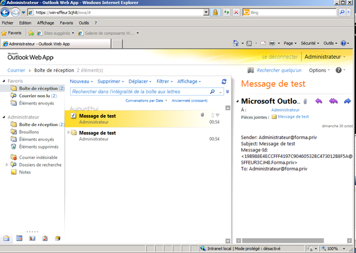Screen dimensions: 356x253
Task: Click the address book icon
Action: (x=251, y=70)
